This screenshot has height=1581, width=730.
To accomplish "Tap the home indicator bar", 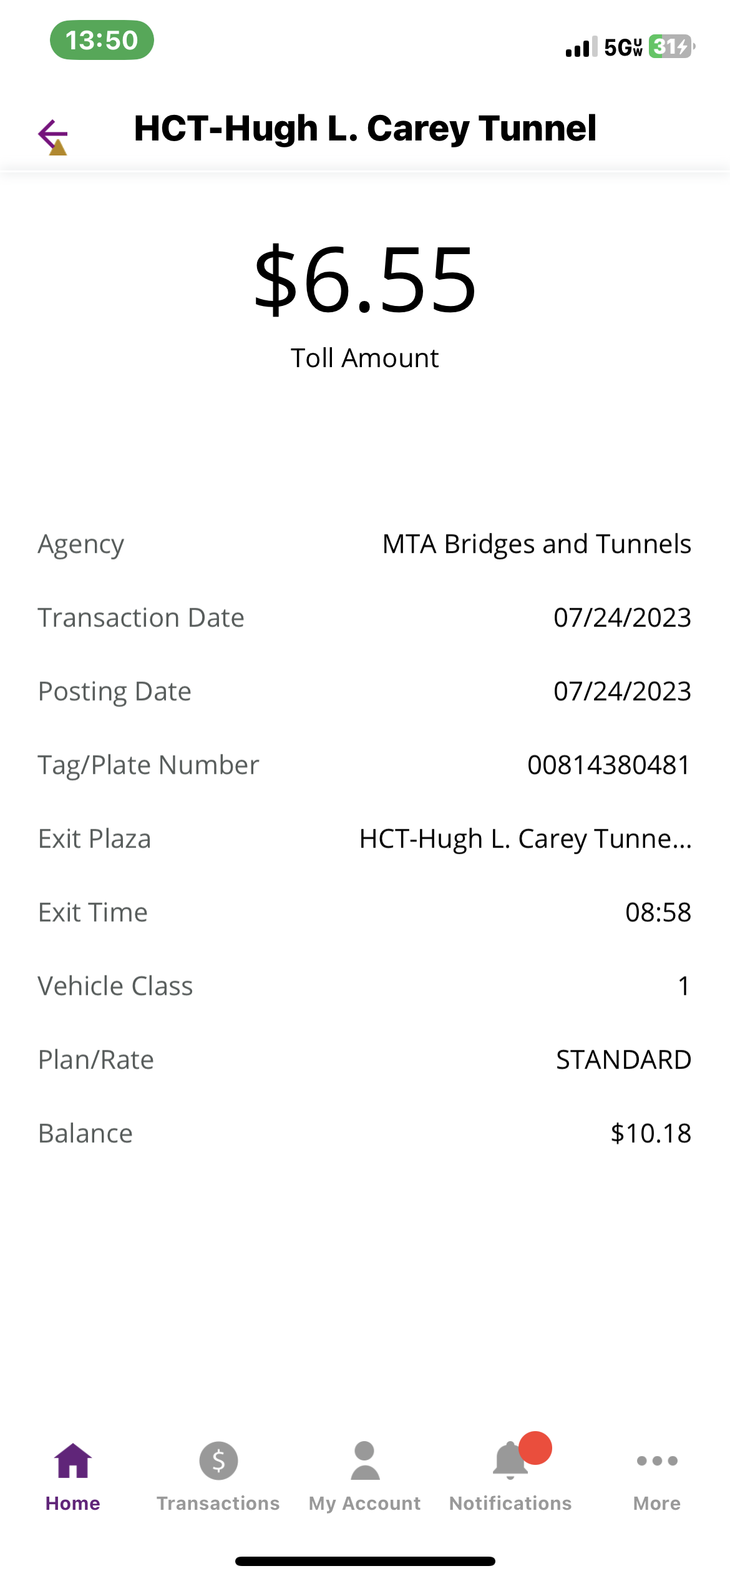I will pos(365,1561).
